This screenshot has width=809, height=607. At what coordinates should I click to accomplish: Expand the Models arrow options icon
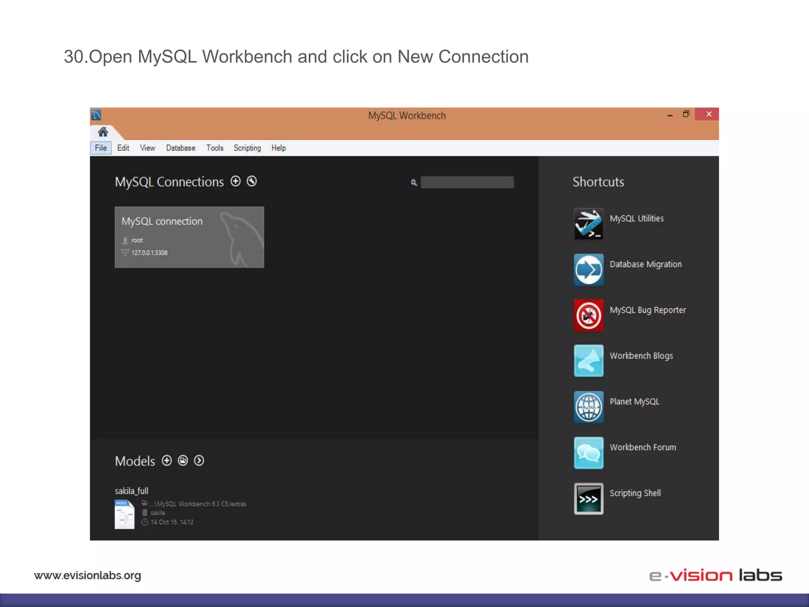(x=199, y=461)
